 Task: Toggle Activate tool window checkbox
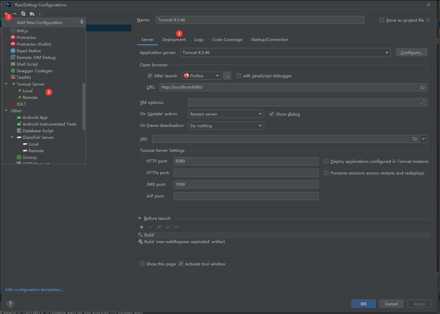(x=181, y=264)
